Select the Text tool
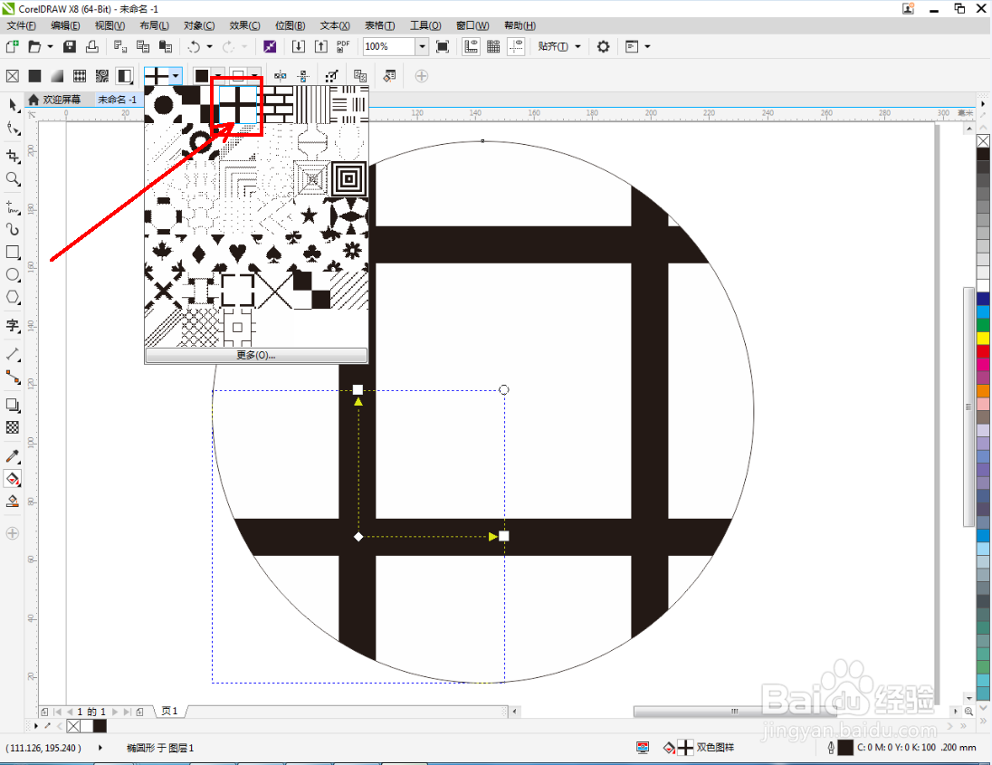 (x=13, y=326)
